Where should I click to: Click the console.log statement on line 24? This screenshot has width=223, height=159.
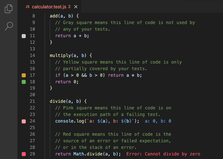tap(97, 121)
